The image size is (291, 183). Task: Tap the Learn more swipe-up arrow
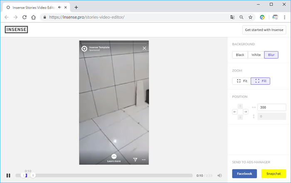point(114,156)
